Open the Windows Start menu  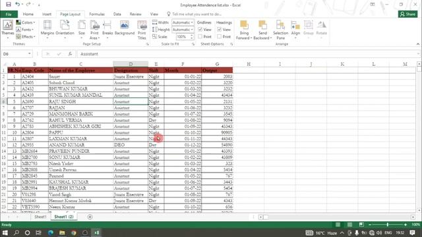pos(5,232)
